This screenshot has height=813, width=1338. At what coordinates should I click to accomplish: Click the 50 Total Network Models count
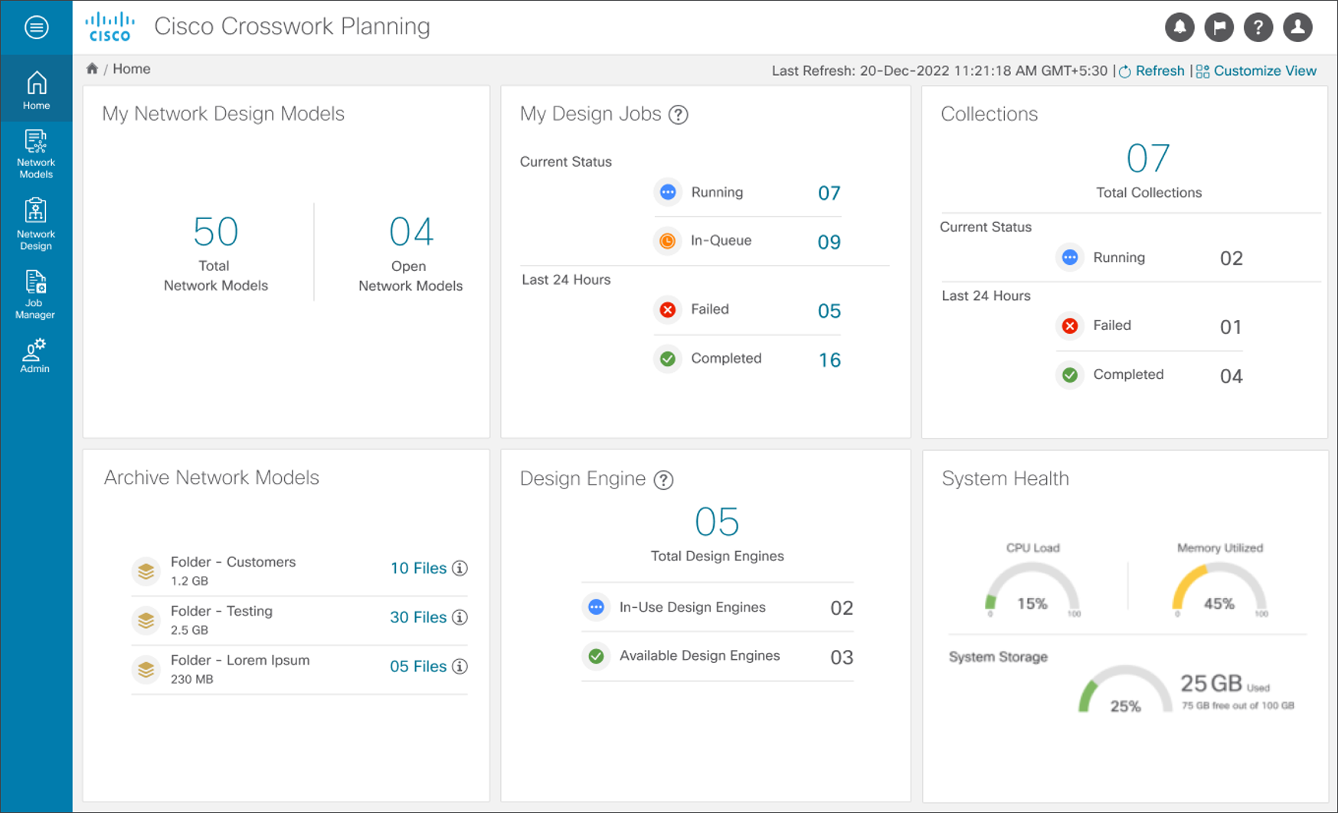point(215,231)
